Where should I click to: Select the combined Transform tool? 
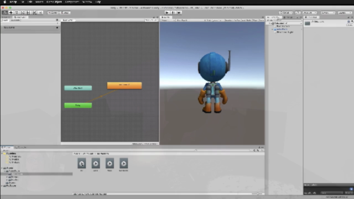[35, 13]
